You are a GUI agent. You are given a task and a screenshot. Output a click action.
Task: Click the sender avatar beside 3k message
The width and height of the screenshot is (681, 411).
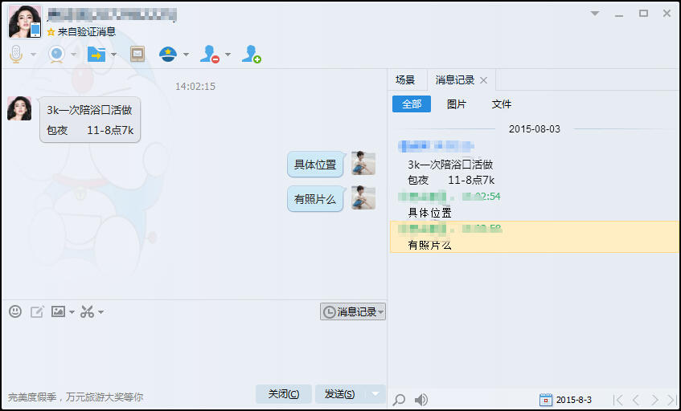tap(19, 108)
